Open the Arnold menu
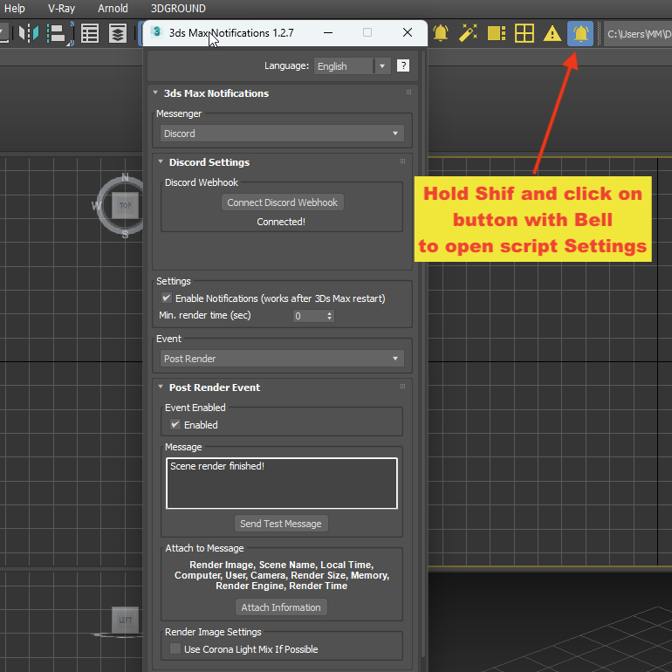 (x=113, y=8)
